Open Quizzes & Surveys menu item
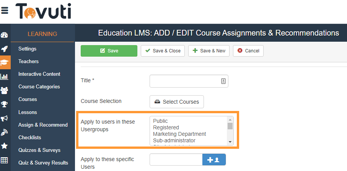The width and height of the screenshot is (347, 171). tap(39, 150)
